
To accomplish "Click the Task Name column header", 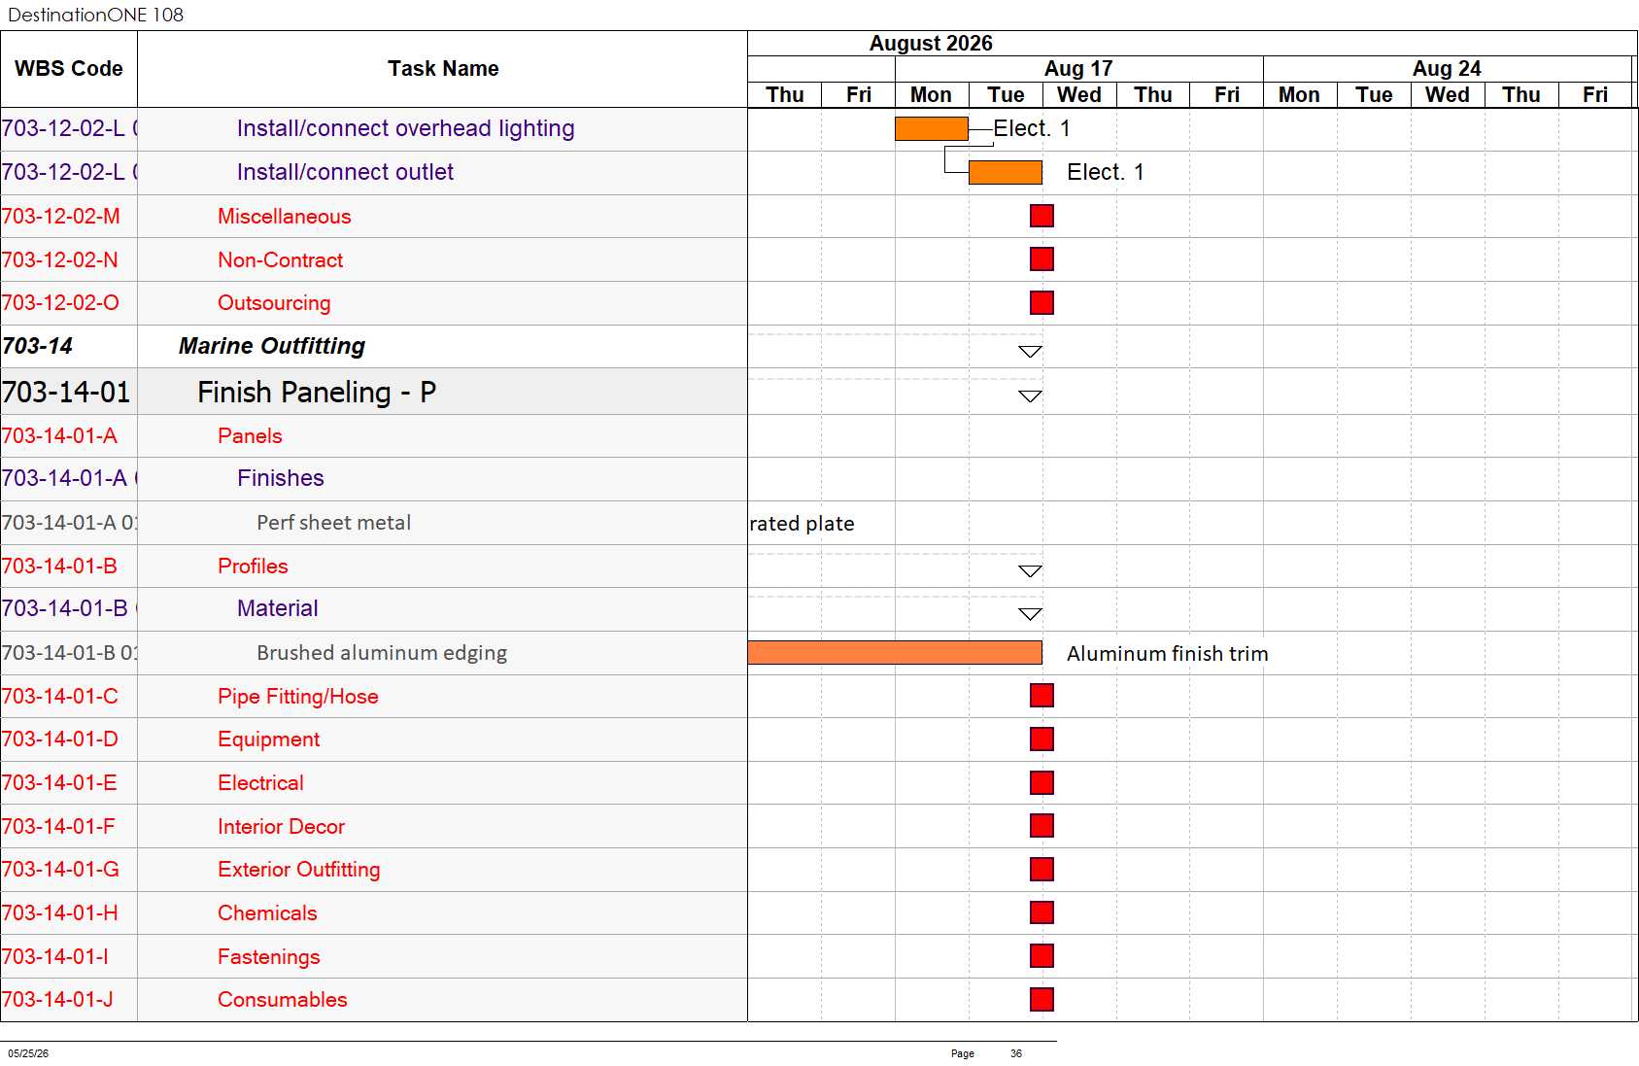I will coord(443,69).
